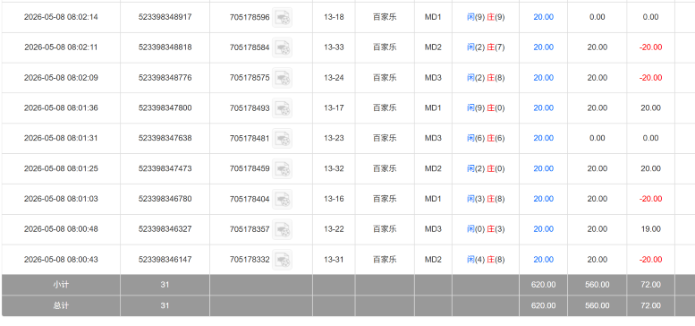The width and height of the screenshot is (695, 326).
Task: Open video replay icon for round 705178493
Action: [282, 107]
